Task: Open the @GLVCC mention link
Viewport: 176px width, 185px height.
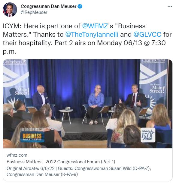Action: 147,34
